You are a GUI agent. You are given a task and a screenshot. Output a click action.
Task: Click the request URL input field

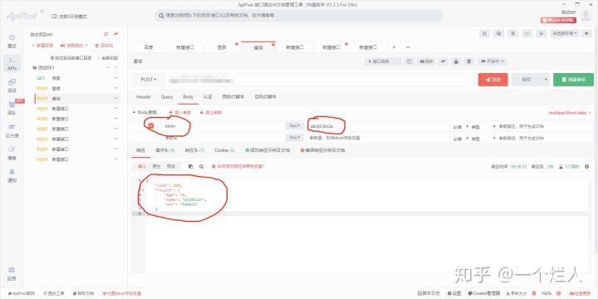coord(320,80)
